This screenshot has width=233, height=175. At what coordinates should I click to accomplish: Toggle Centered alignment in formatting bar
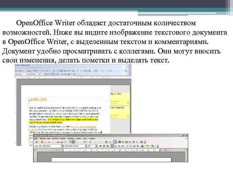116,146
